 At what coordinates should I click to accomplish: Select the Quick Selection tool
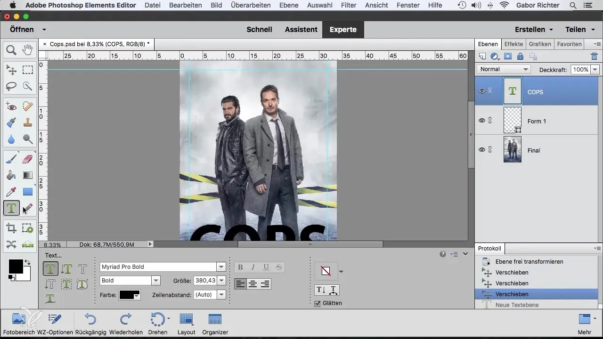pos(28,86)
